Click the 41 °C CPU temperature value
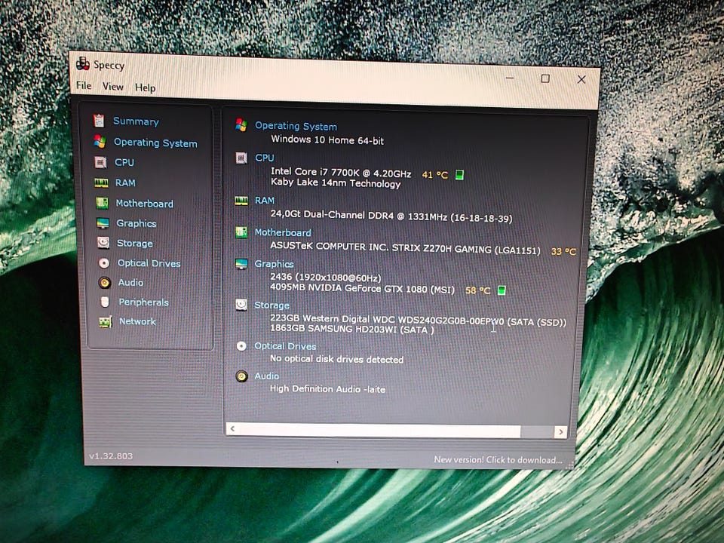 tap(434, 174)
